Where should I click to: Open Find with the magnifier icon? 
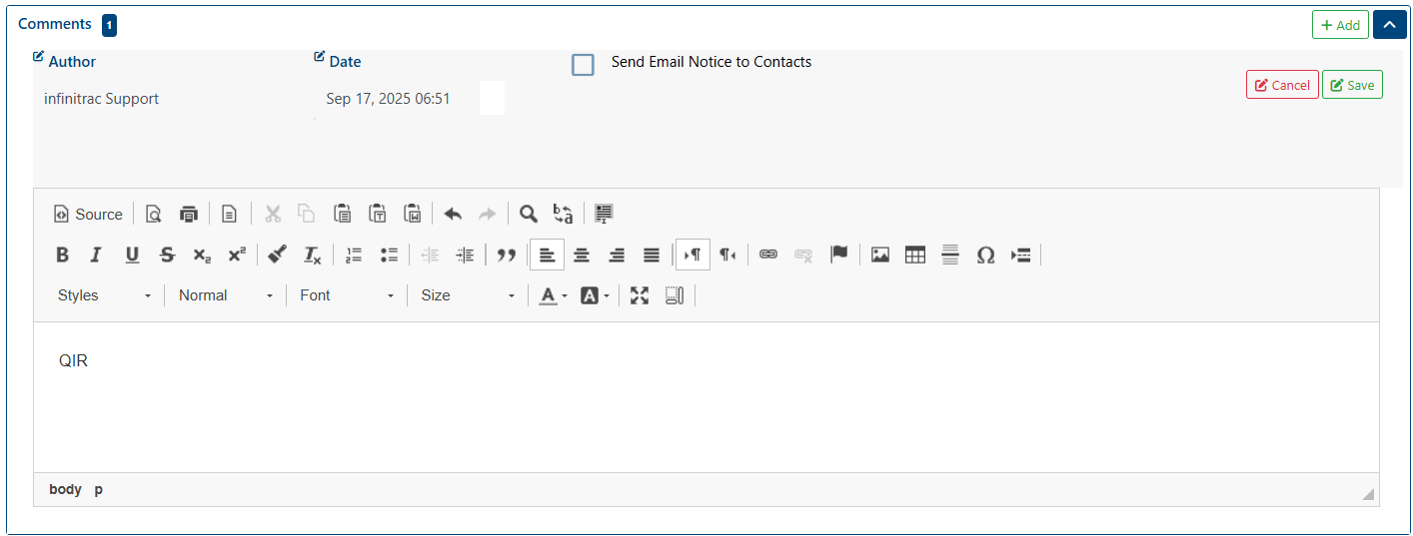point(528,214)
